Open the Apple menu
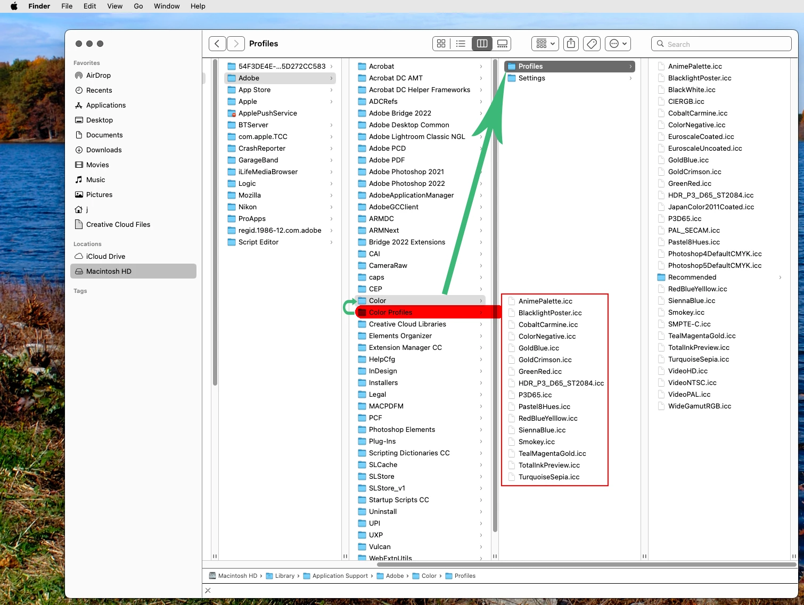804x605 pixels. coord(14,6)
